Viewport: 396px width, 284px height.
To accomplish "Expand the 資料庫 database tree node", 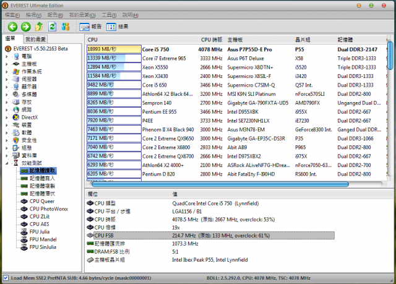I will (x=7, y=155).
